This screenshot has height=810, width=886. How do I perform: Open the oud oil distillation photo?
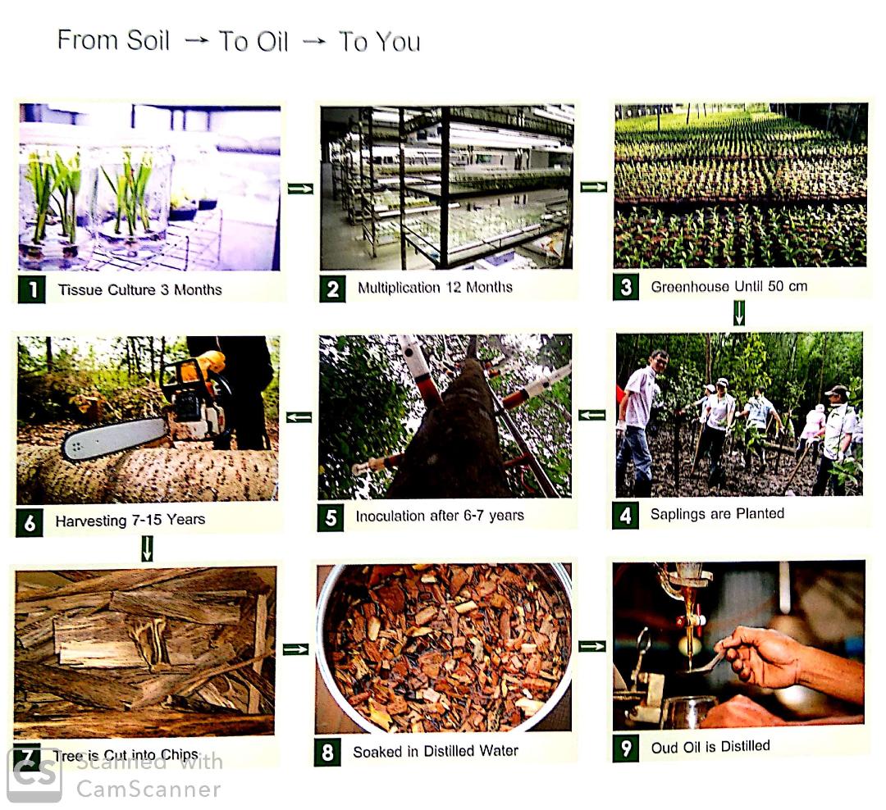point(738,645)
